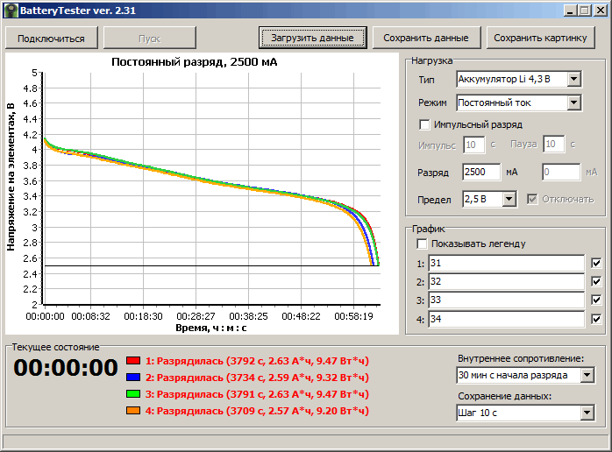The height and width of the screenshot is (452, 612).
Task: Click the Пауза seconds input field
Action: coord(554,145)
